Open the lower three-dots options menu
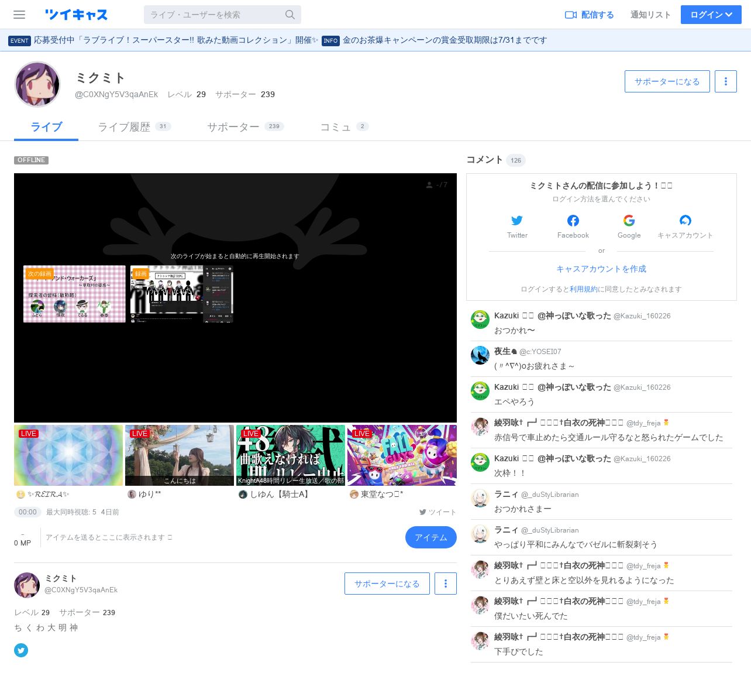Screen dimensions: 751x700 pyautogui.click(x=446, y=584)
